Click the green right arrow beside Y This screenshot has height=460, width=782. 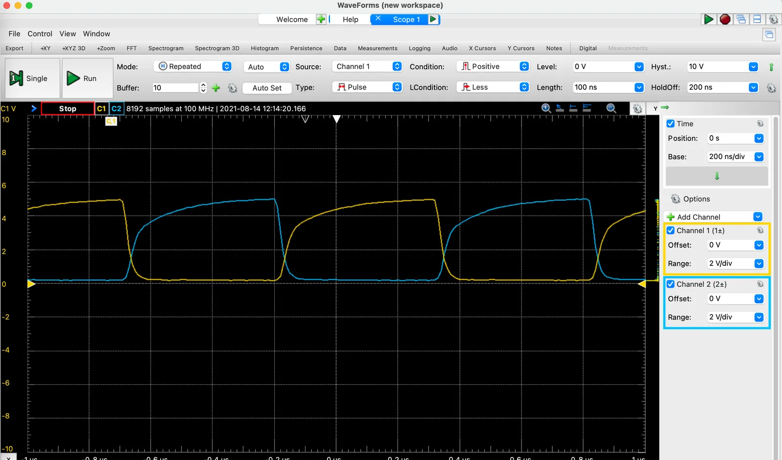665,107
